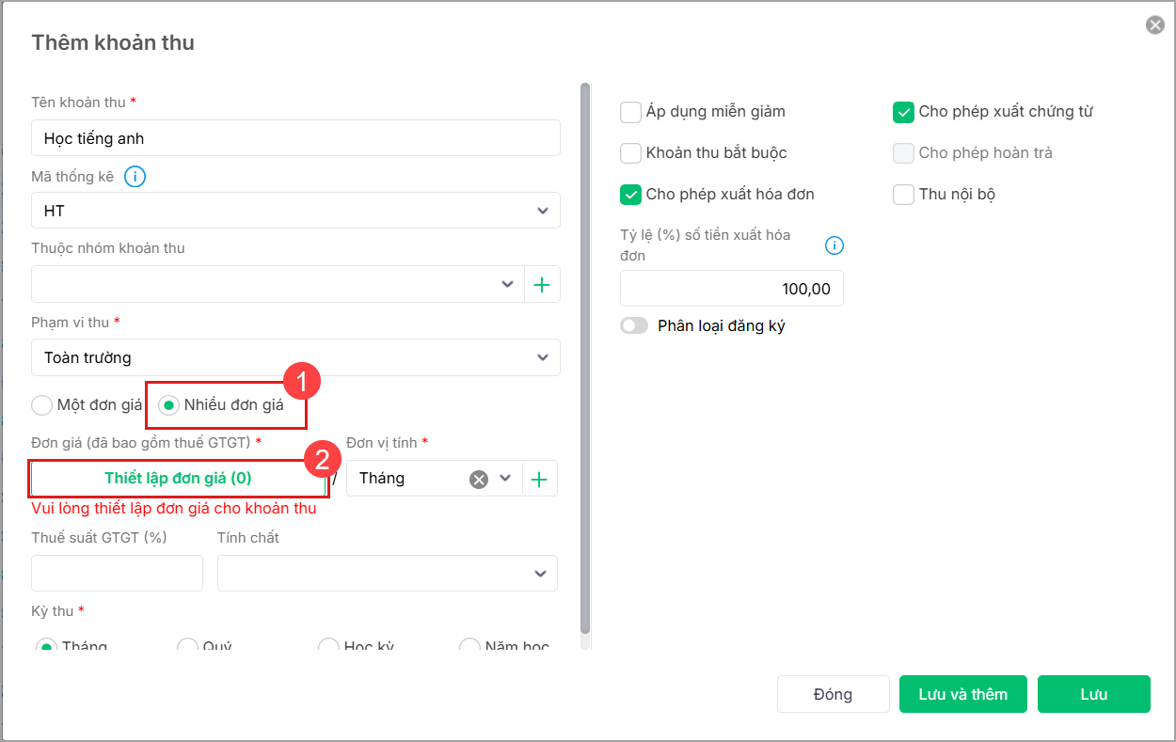Clear the Tháng unit with X icon

[x=479, y=479]
